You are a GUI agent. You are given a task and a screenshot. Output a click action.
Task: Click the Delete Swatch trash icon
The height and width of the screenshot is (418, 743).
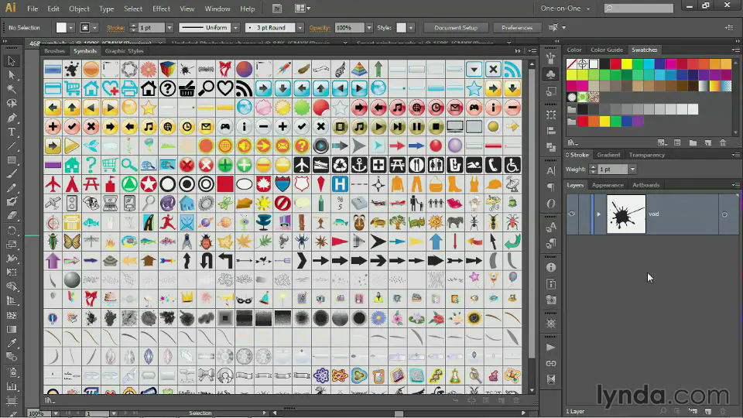(723, 142)
